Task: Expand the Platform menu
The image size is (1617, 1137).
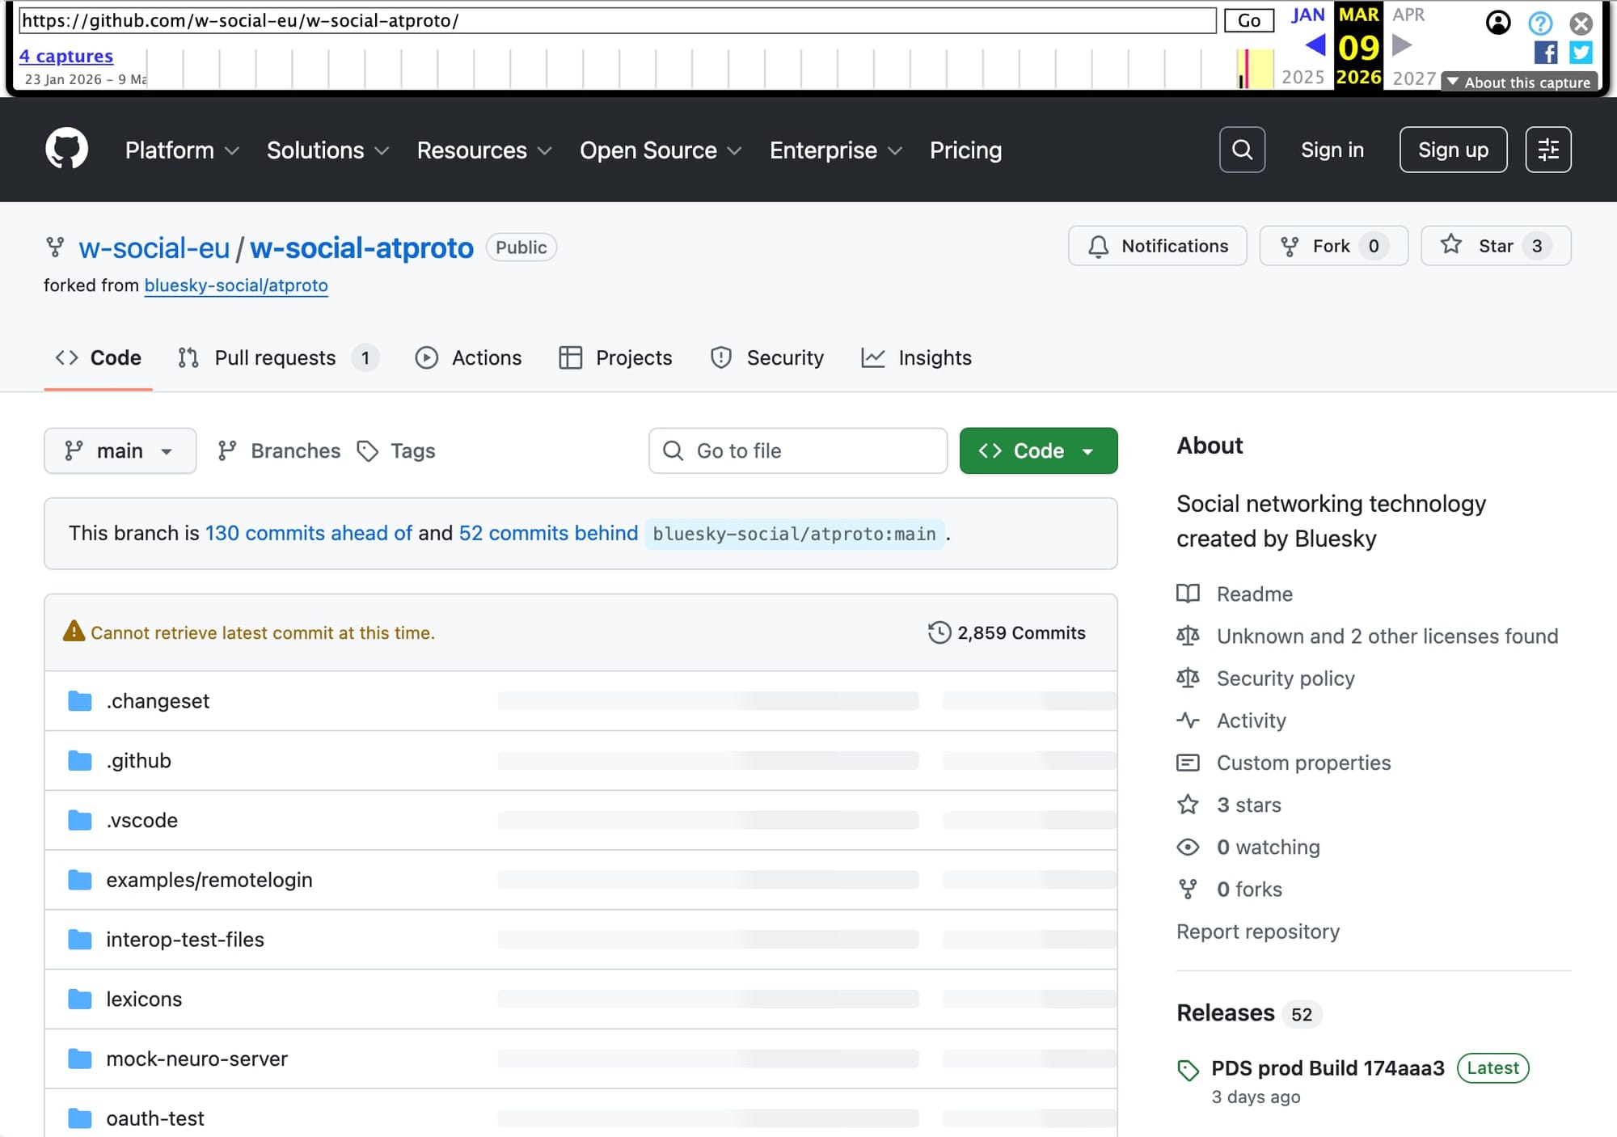Action: click(182, 150)
